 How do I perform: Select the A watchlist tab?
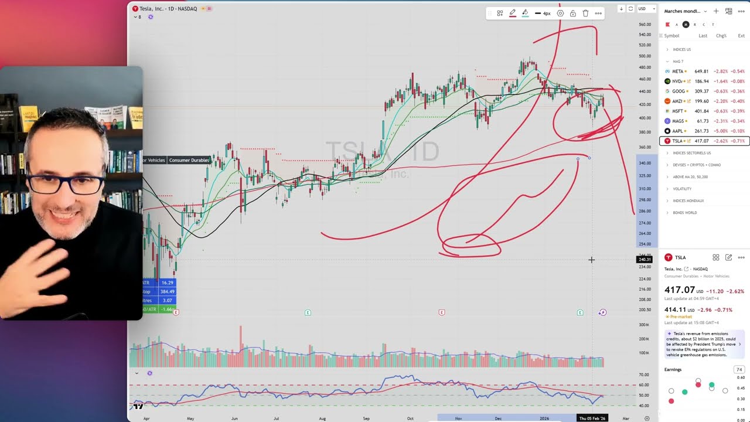677,25
